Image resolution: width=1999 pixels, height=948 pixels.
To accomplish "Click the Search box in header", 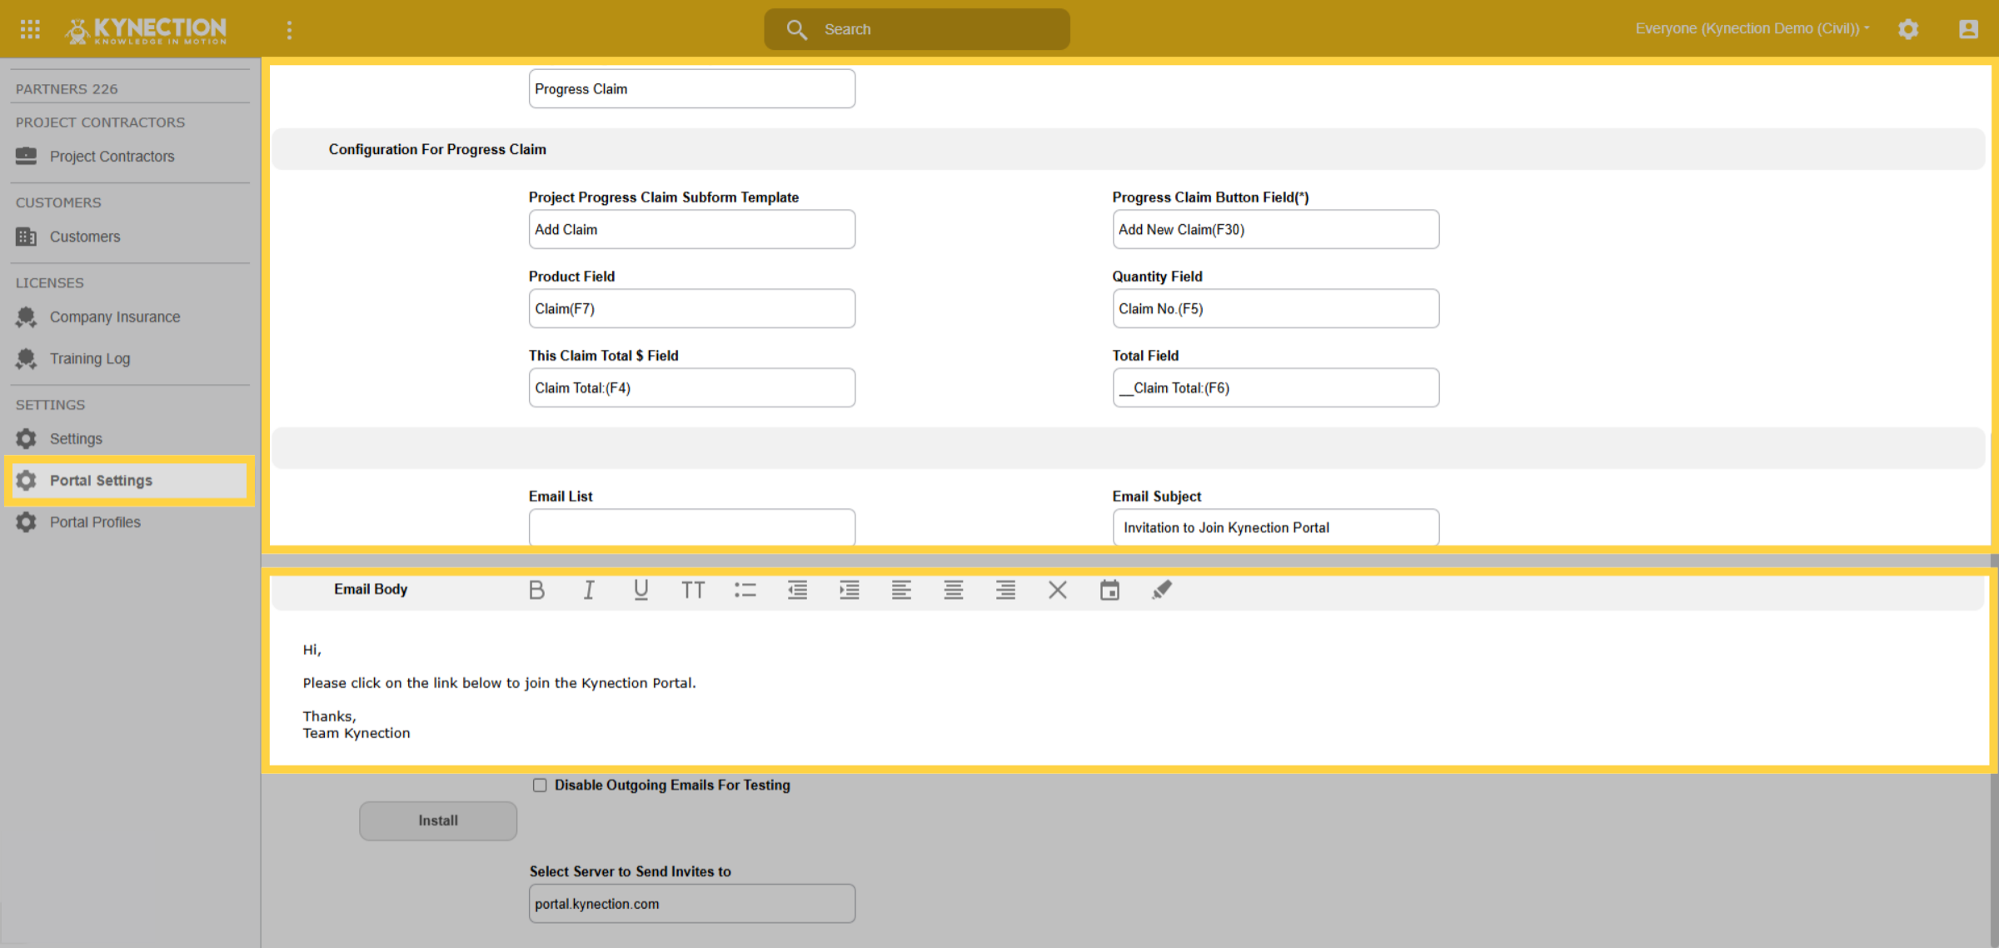I will pos(916,29).
